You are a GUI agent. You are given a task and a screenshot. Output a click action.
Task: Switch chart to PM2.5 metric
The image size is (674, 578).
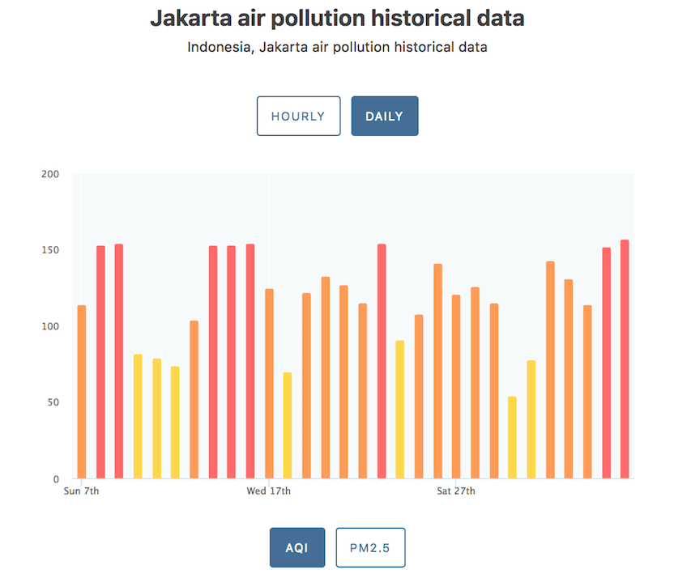[x=370, y=547]
